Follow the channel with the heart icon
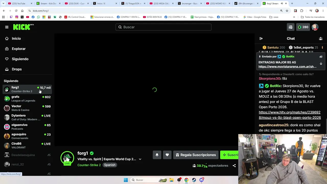 click(167, 155)
